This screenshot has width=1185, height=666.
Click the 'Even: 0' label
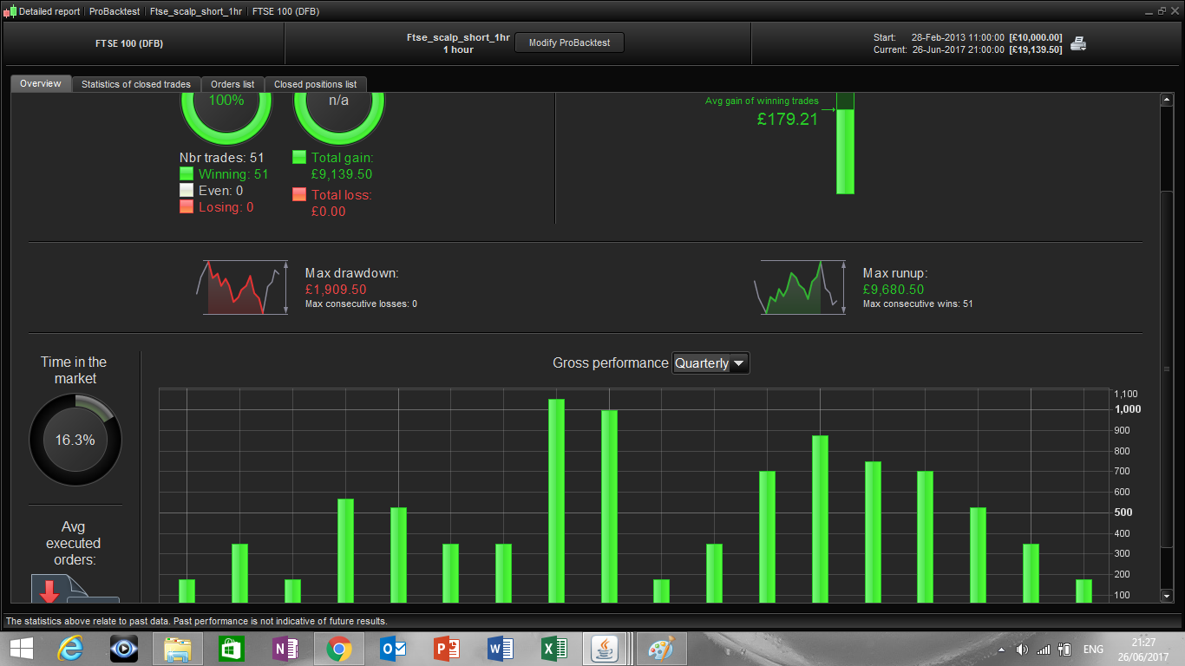pos(220,191)
